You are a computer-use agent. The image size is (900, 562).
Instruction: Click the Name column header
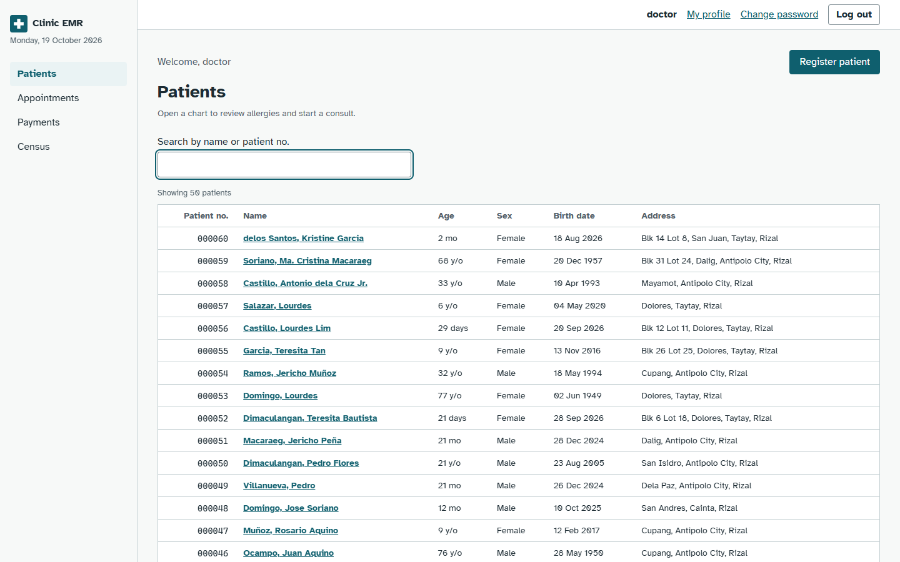(x=255, y=216)
